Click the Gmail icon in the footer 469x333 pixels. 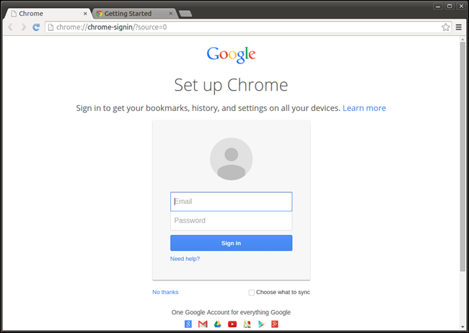[x=203, y=324]
